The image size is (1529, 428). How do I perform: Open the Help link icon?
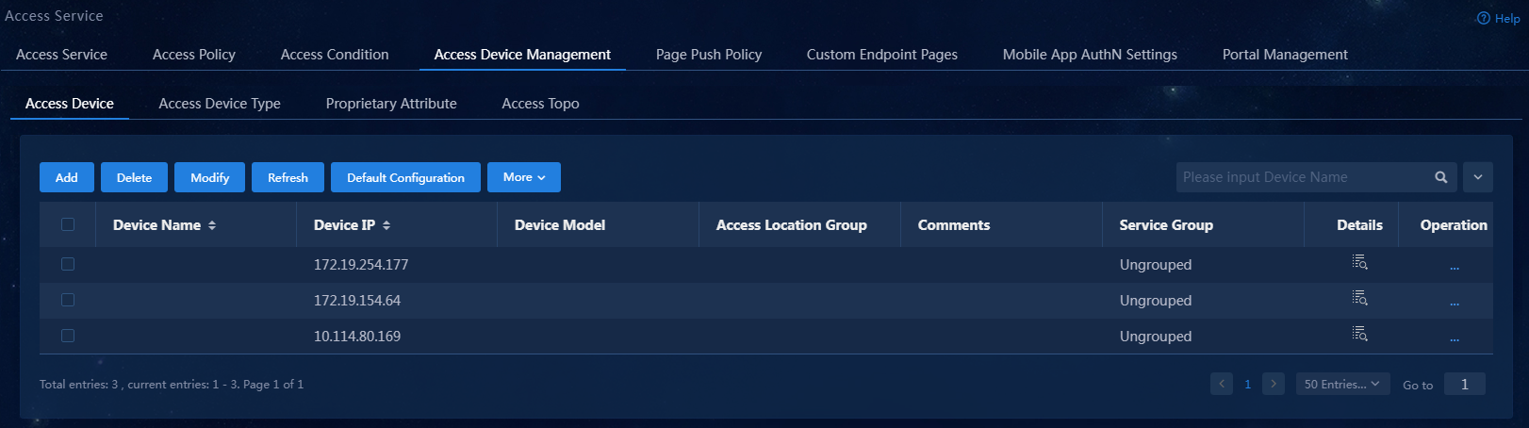1483,18
